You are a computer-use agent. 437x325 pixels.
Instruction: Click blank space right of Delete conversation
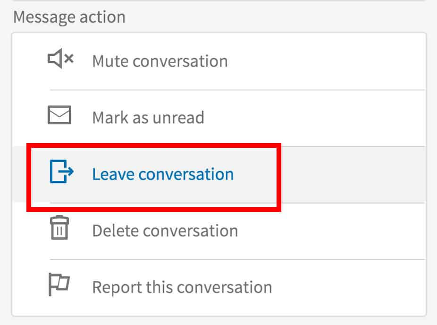pos(330,231)
